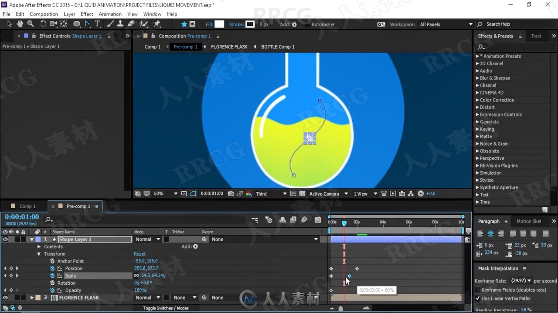The image size is (558, 313).
Task: Hide the FLORENCE FLASK layer eye toggle
Action: point(5,298)
